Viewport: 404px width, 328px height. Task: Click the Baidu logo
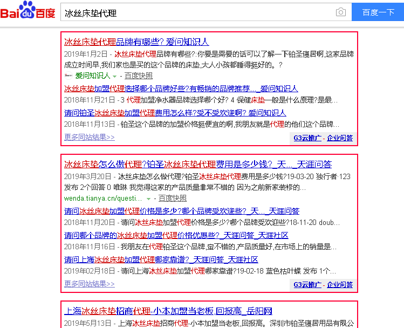coord(28,10)
